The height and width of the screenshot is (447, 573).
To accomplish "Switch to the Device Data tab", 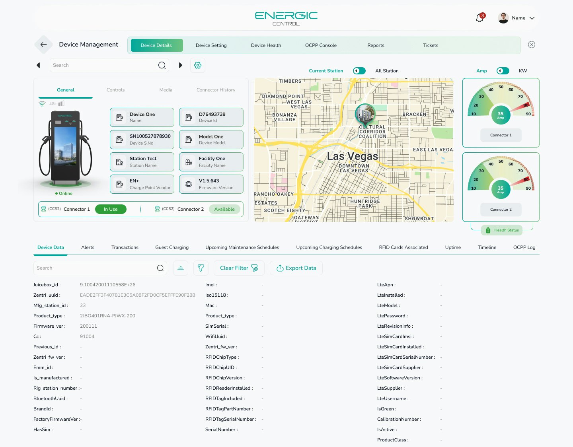I will click(x=51, y=247).
